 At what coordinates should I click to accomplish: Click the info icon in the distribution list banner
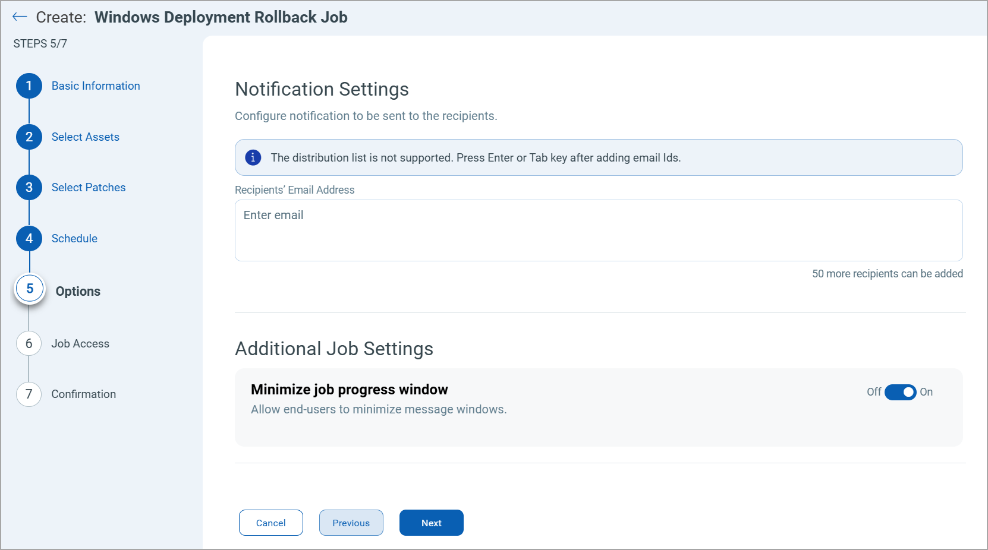pyautogui.click(x=253, y=157)
